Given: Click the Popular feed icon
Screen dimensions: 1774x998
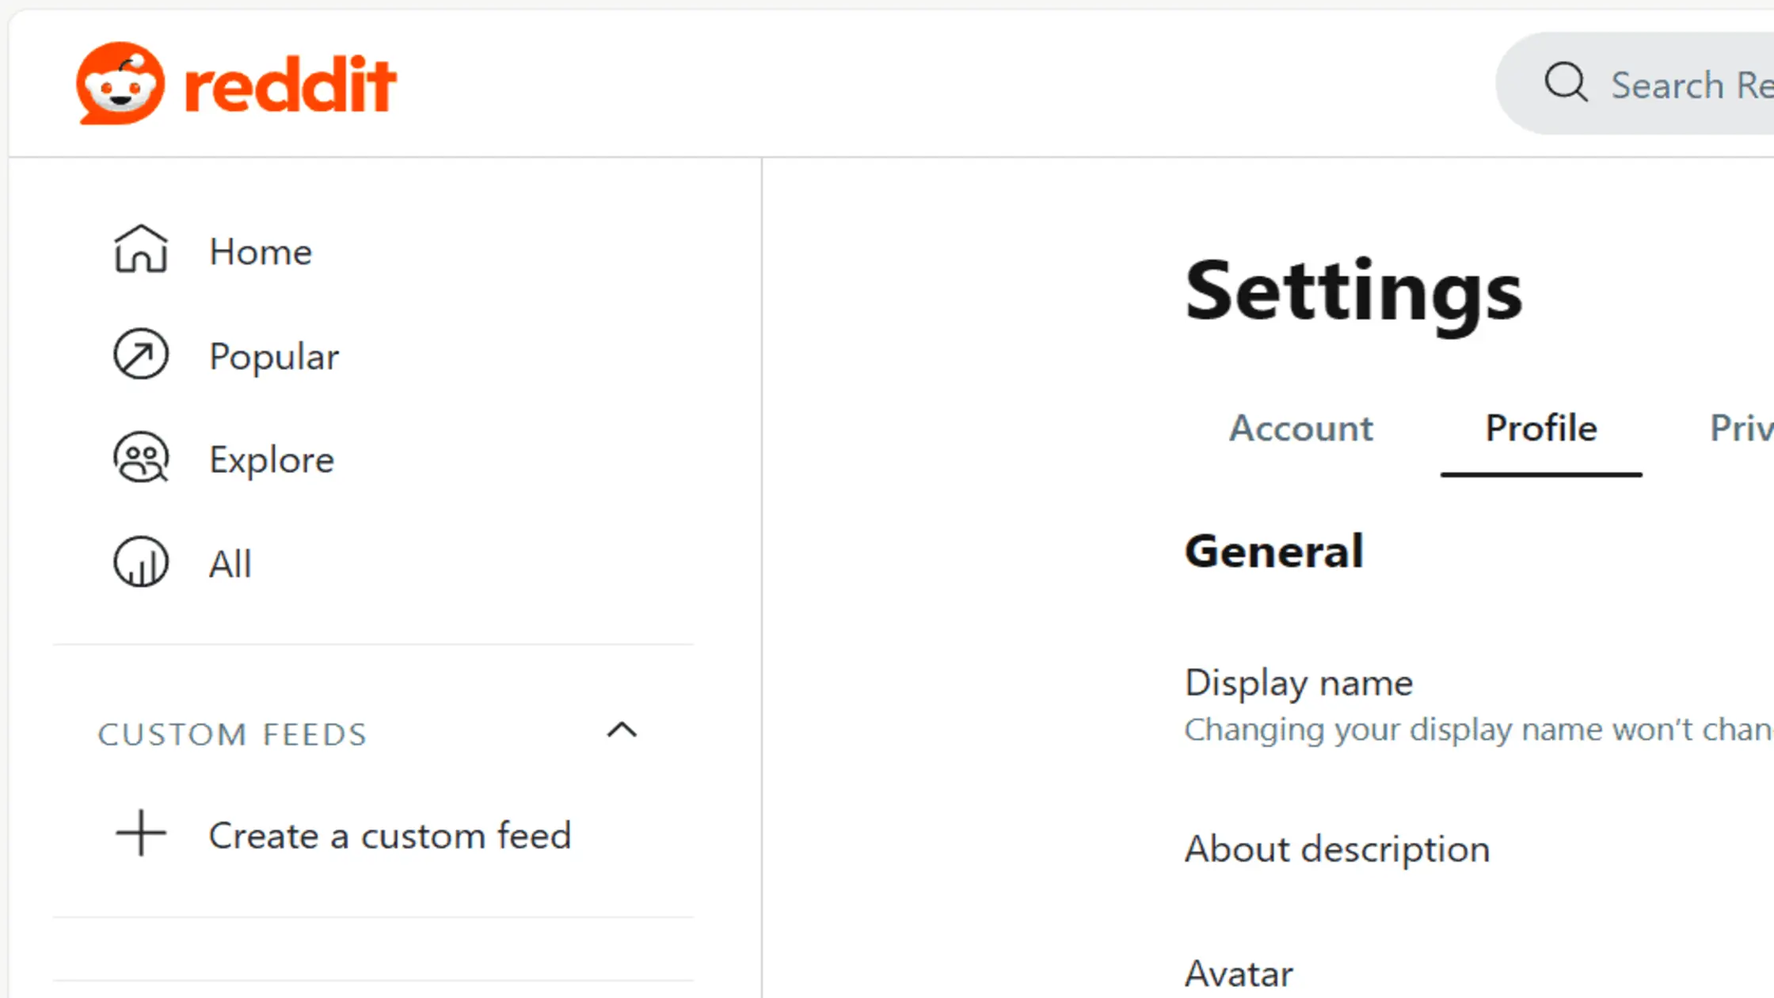Looking at the screenshot, I should (141, 355).
